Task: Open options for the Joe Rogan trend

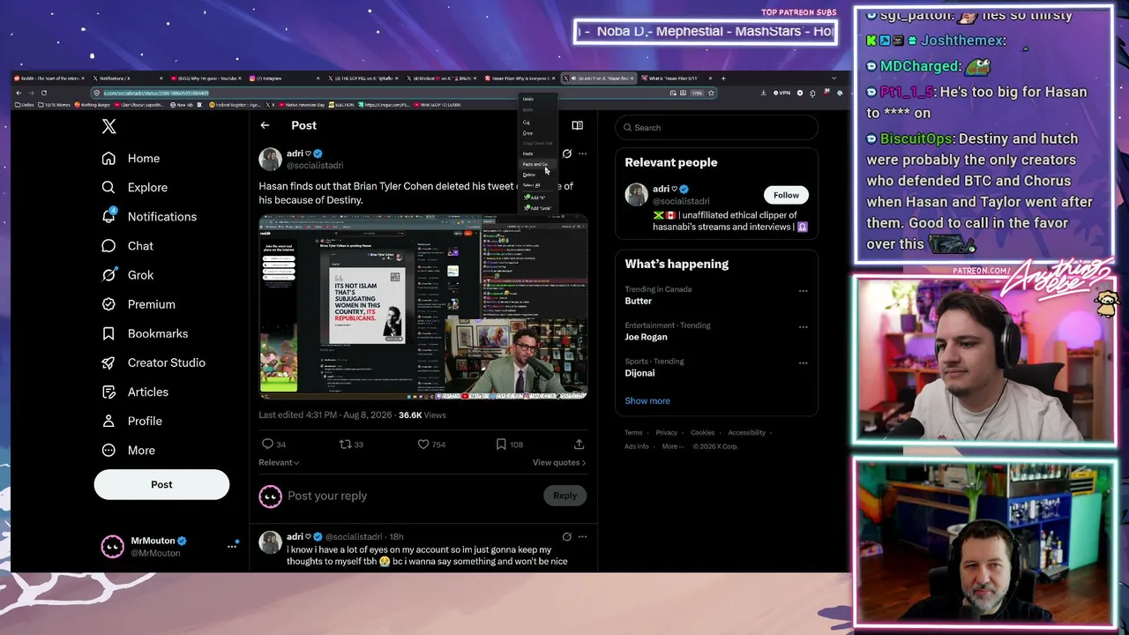Action: point(803,327)
